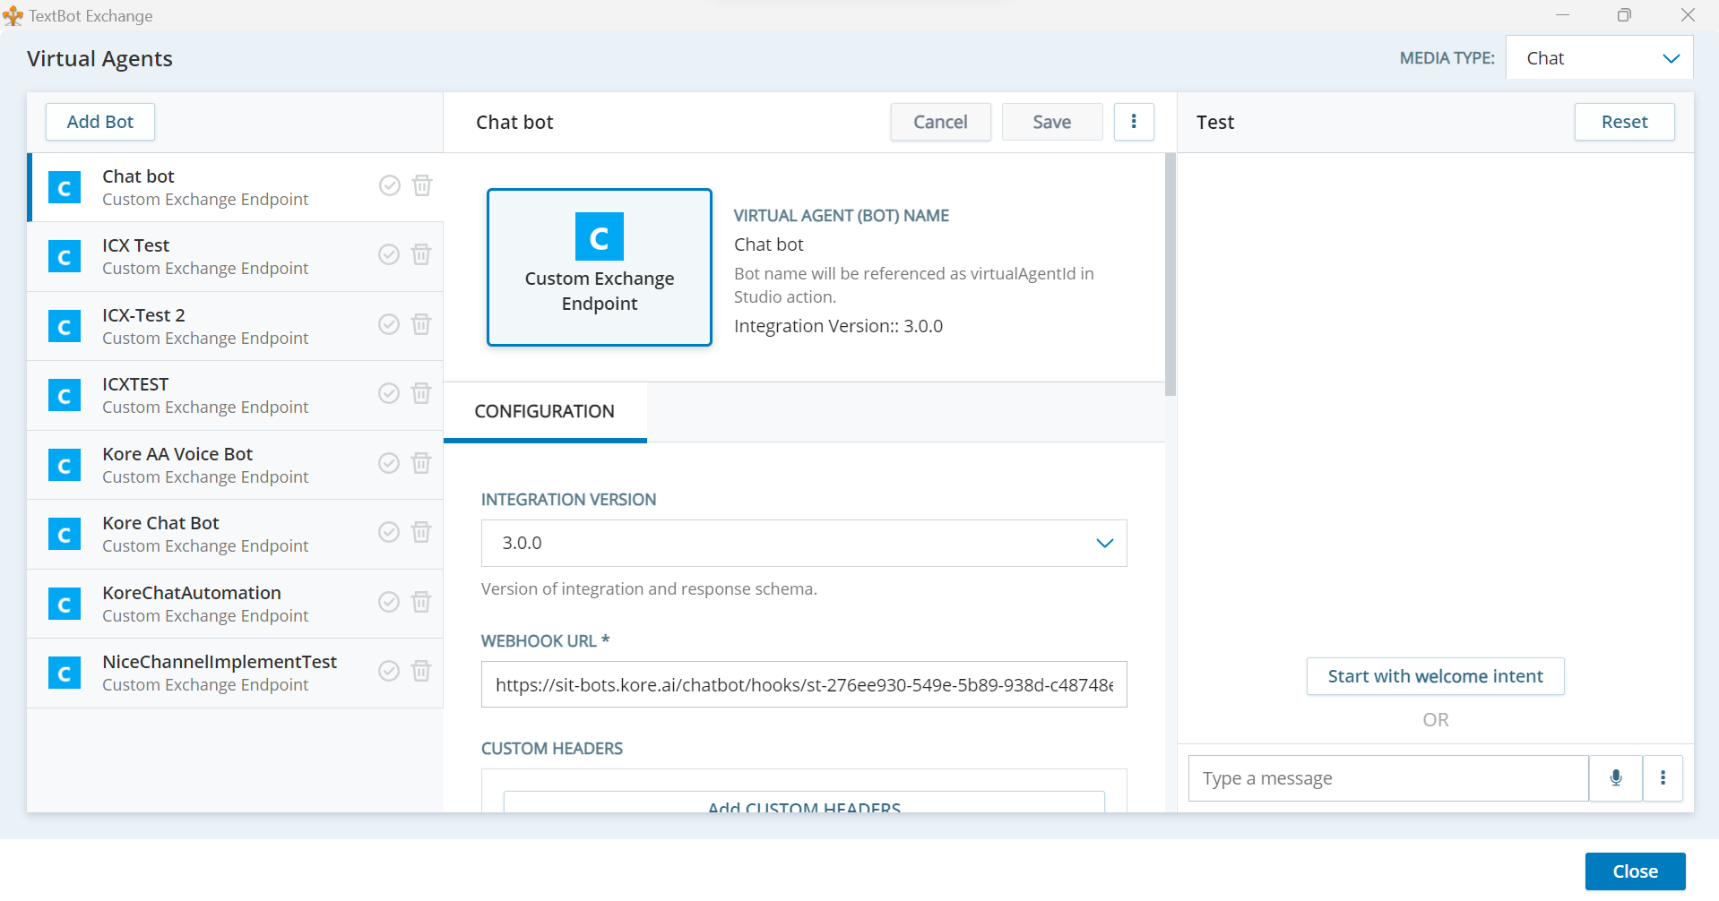Toggle the checkmark for ICX-Test 2
The width and height of the screenshot is (1719, 901).
pos(389,324)
